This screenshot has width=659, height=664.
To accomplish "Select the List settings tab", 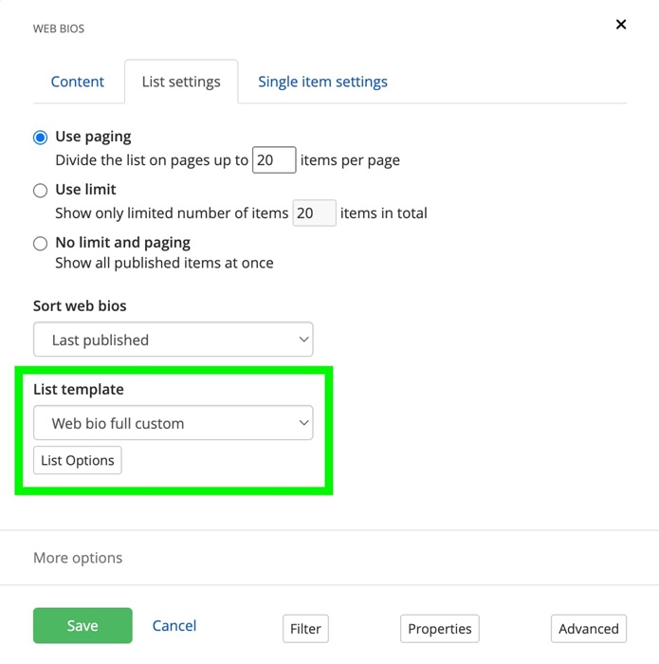I will [181, 82].
